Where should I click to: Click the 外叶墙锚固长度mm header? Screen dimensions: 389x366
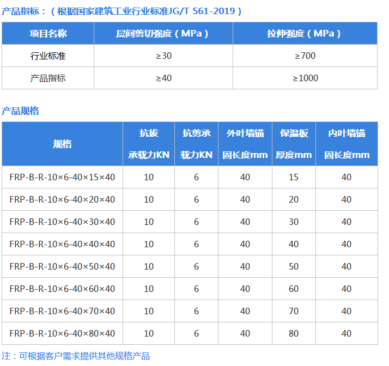click(x=245, y=144)
